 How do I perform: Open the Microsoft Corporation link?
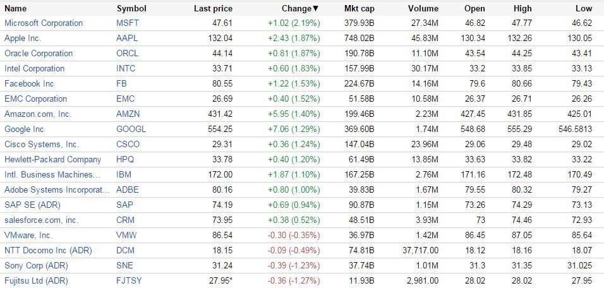point(44,23)
